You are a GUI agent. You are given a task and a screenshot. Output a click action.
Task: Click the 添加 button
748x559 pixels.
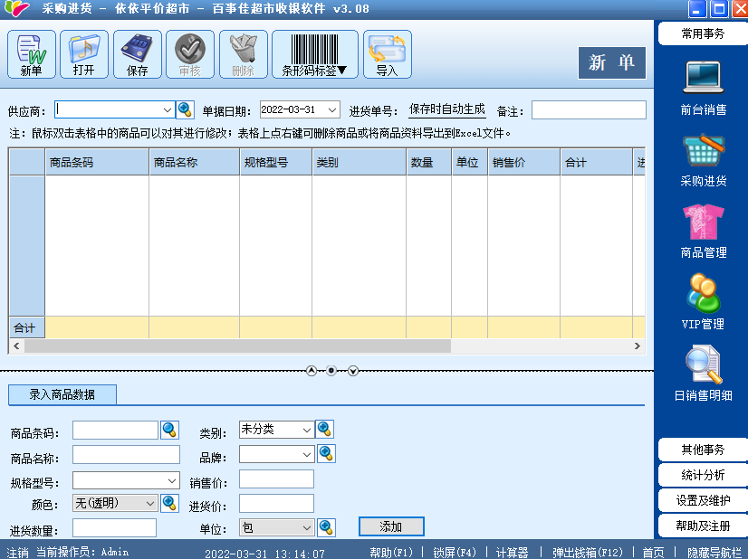tap(391, 526)
